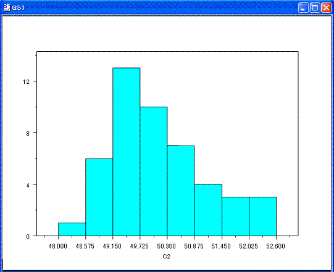Maximize the GS1 graph window
Image resolution: width=334 pixels, height=272 pixels.
[315, 8]
